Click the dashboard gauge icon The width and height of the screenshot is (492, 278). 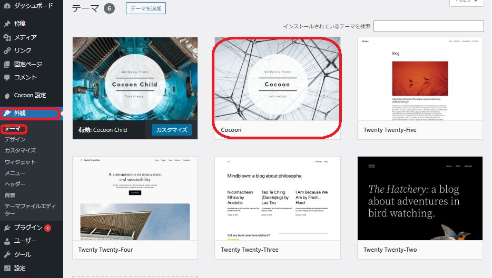tap(7, 6)
